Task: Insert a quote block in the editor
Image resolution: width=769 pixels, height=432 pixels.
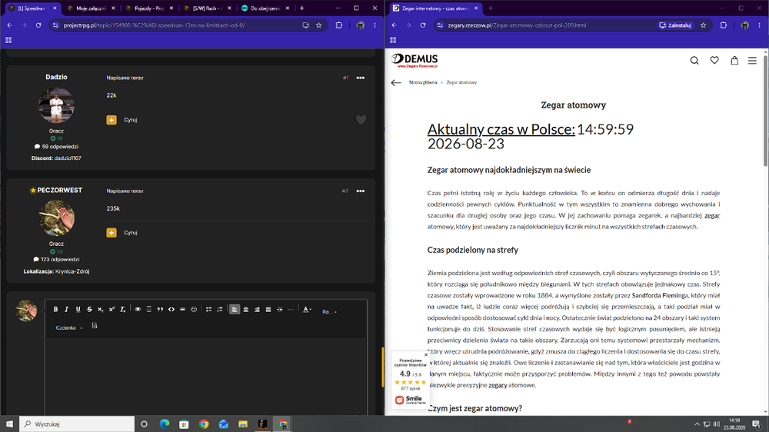Action: (x=161, y=310)
